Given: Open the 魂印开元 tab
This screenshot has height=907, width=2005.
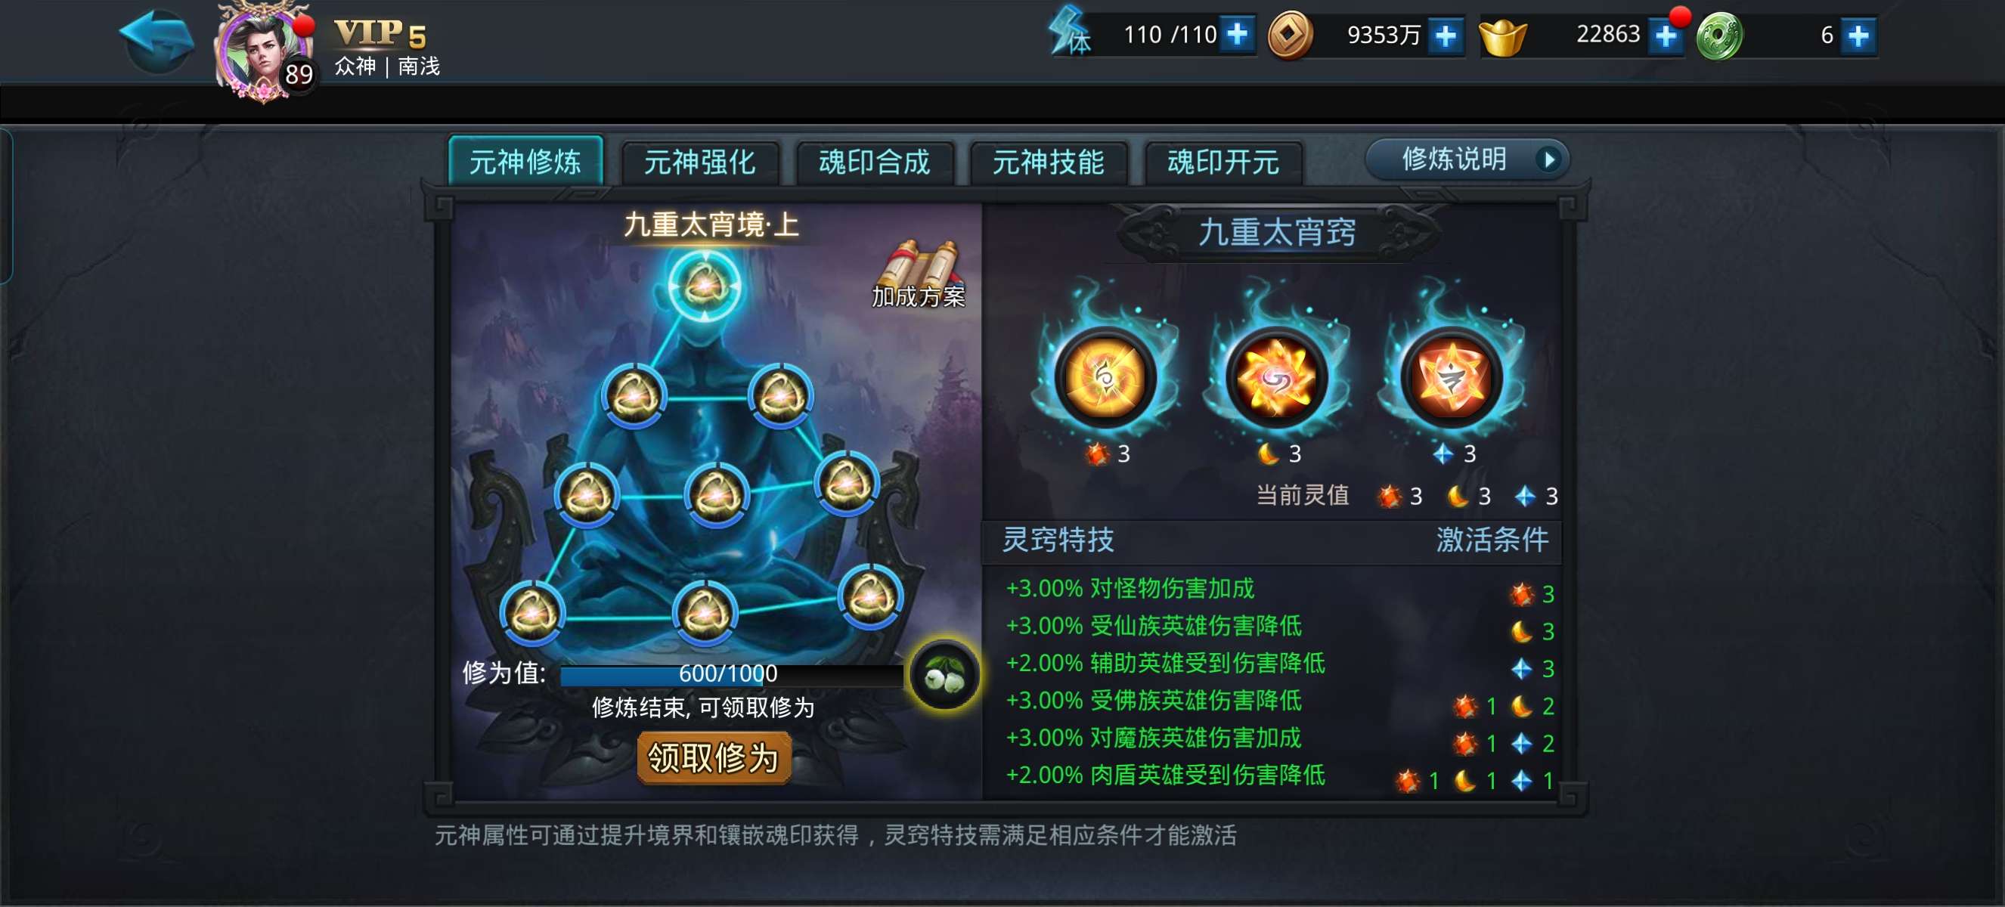Looking at the screenshot, I should click(x=1223, y=163).
